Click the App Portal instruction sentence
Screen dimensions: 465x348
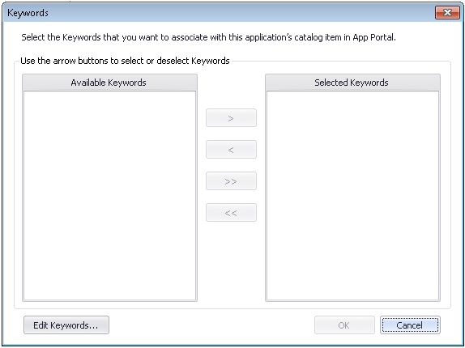[x=208, y=37]
